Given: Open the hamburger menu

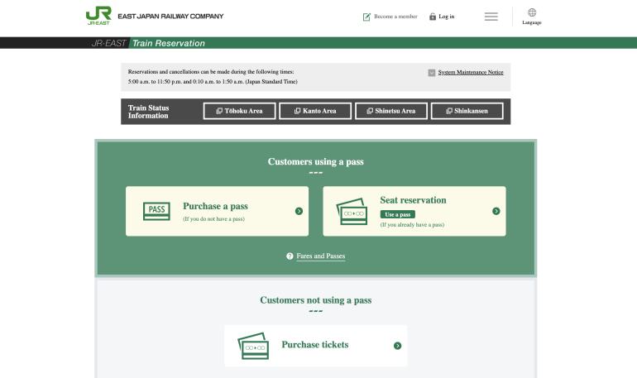Looking at the screenshot, I should 491,17.
